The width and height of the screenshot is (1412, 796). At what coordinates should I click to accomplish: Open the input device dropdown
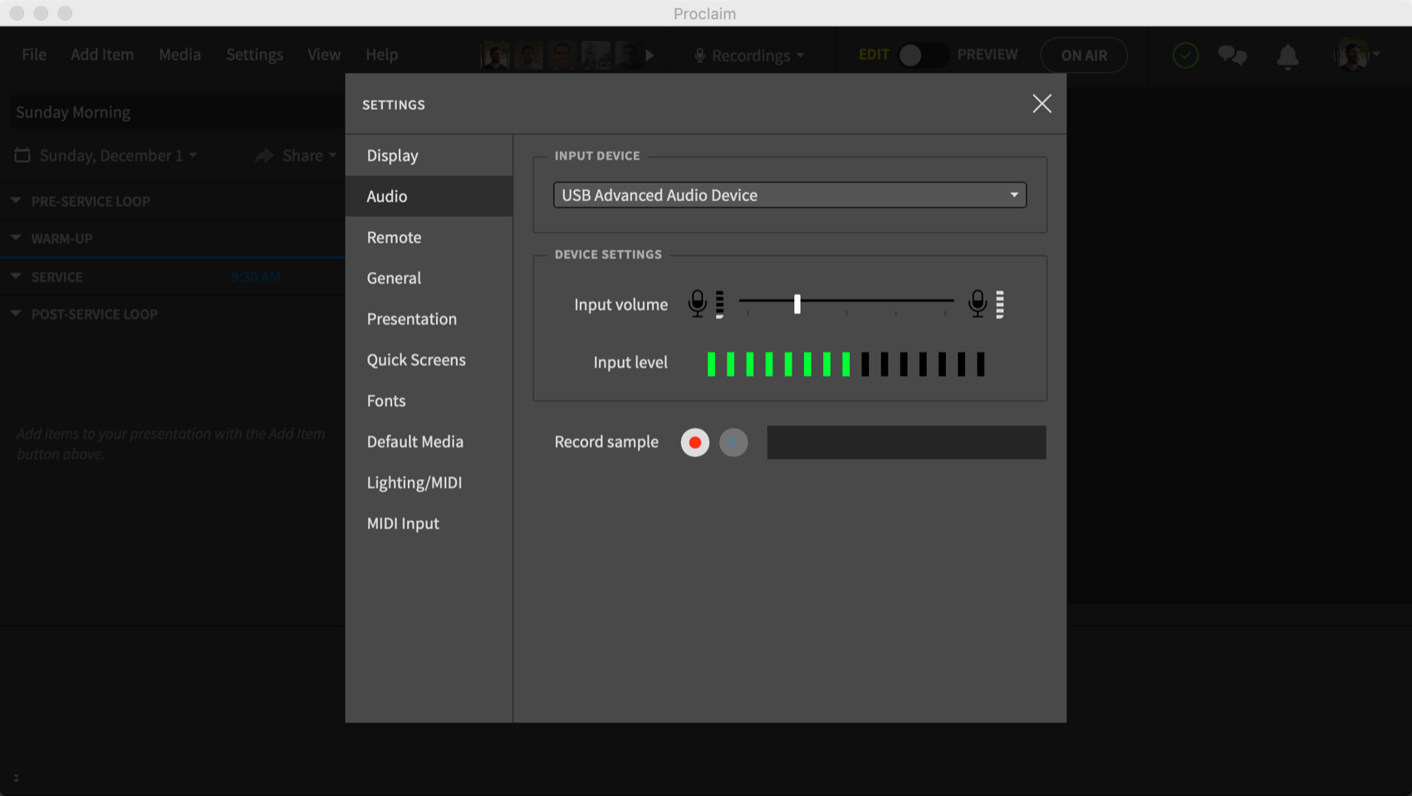point(789,195)
